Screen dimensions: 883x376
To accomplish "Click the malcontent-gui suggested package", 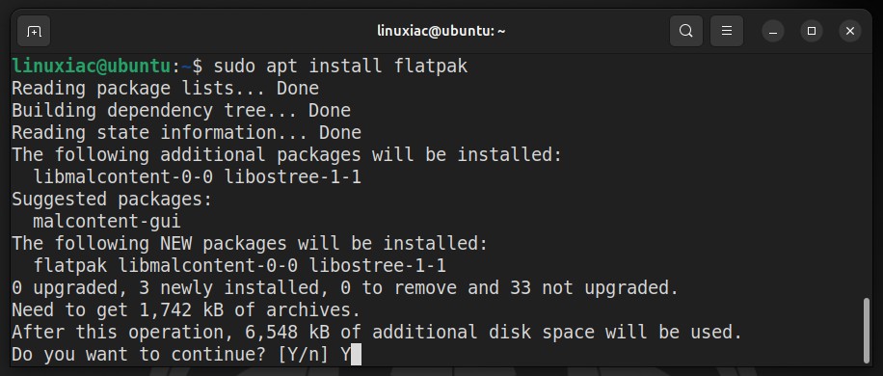I will (107, 221).
